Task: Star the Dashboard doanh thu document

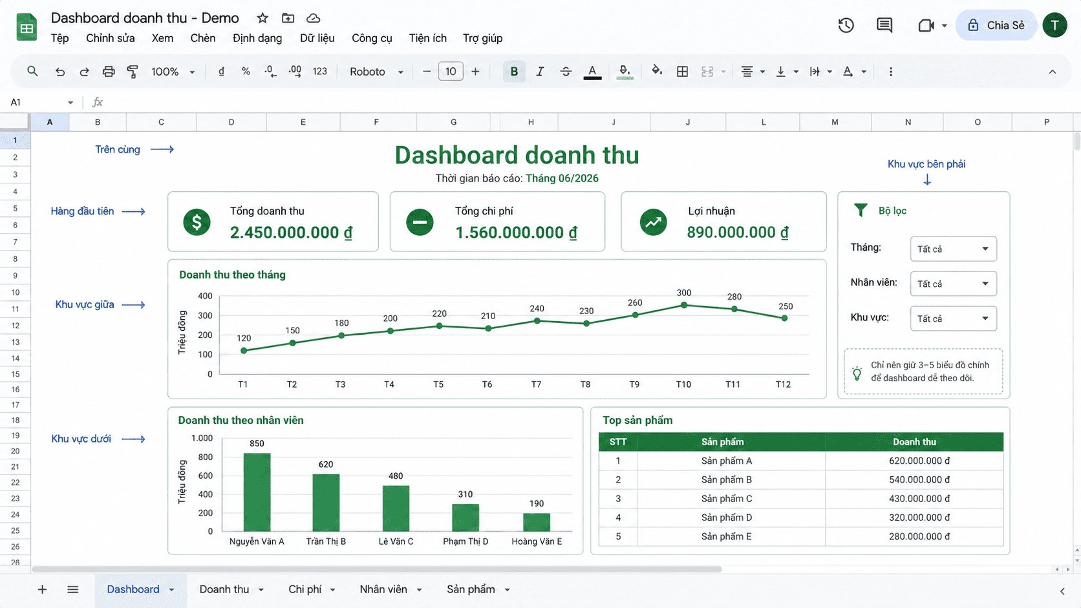Action: point(262,18)
